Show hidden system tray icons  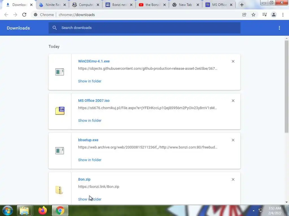pyautogui.click(x=254, y=211)
